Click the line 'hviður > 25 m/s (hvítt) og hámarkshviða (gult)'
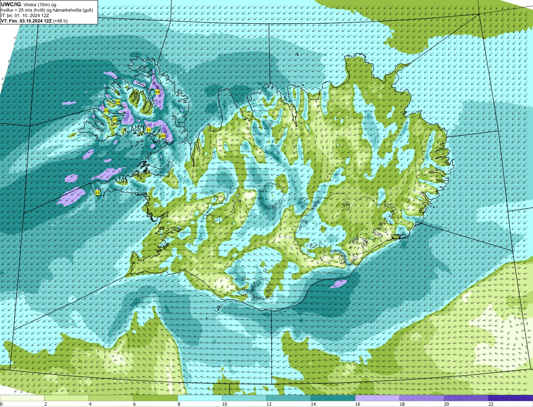Viewport: 533px width, 407px height. click(x=47, y=10)
